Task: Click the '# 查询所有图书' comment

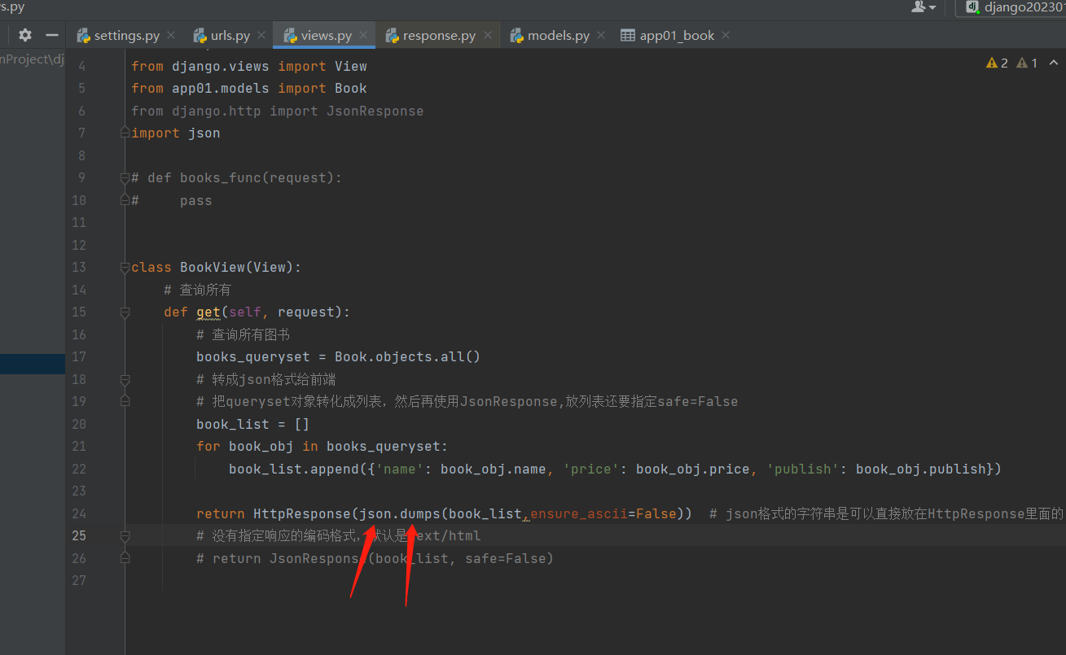Action: [x=243, y=334]
